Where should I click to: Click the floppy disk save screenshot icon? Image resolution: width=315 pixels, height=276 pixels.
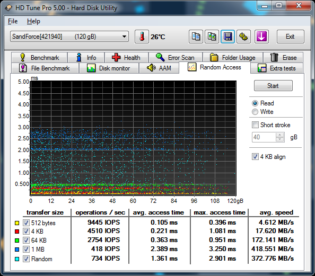[x=227, y=37]
